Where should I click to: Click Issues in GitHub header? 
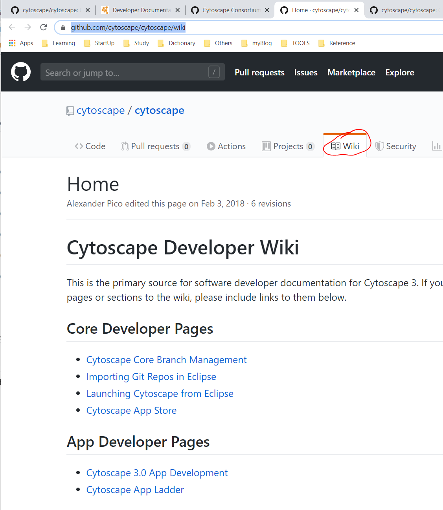tap(306, 72)
